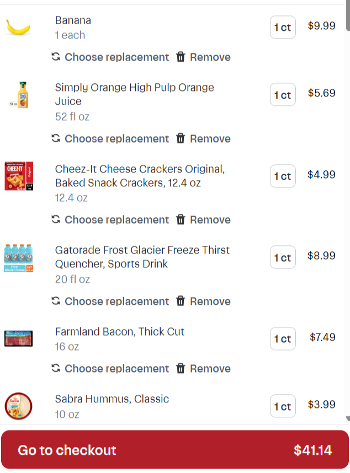Click the scrollbar down arrow
Viewport: 350px width, 473px height.
(x=348, y=418)
